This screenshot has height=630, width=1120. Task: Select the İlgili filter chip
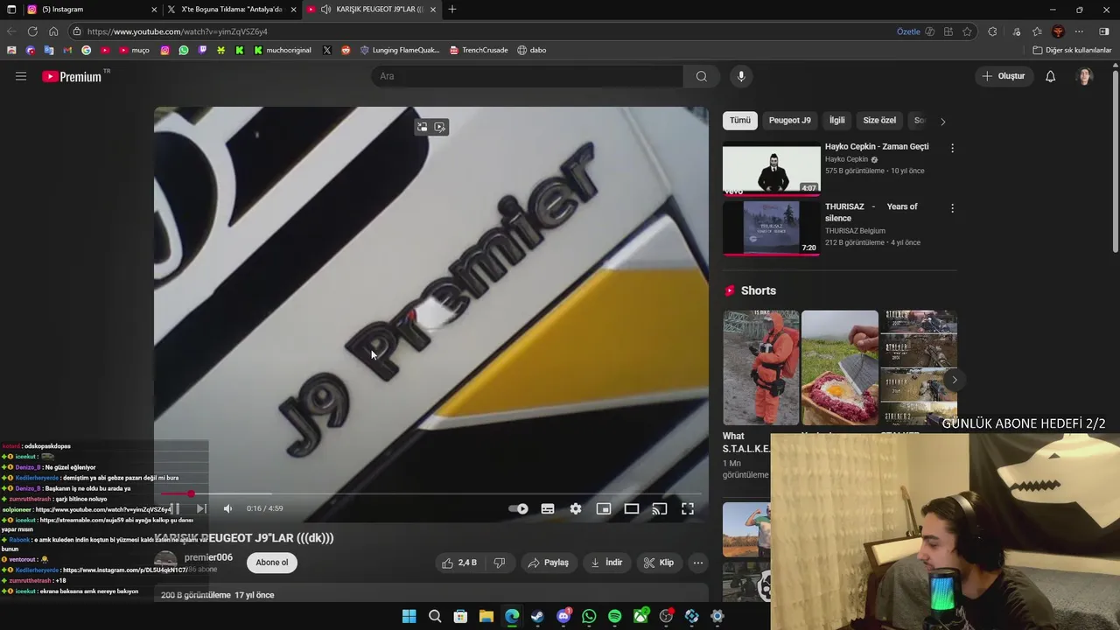tap(837, 120)
